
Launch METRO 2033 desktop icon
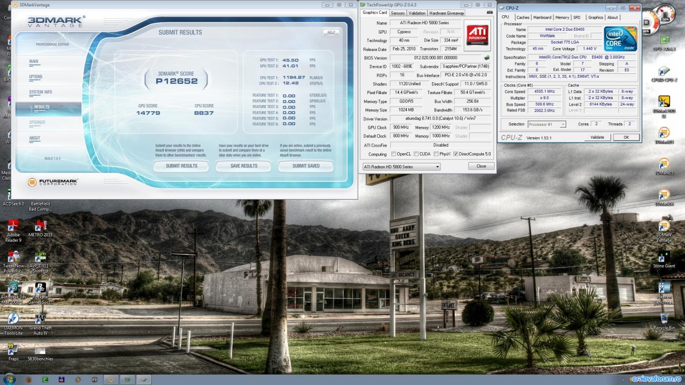pos(40,228)
